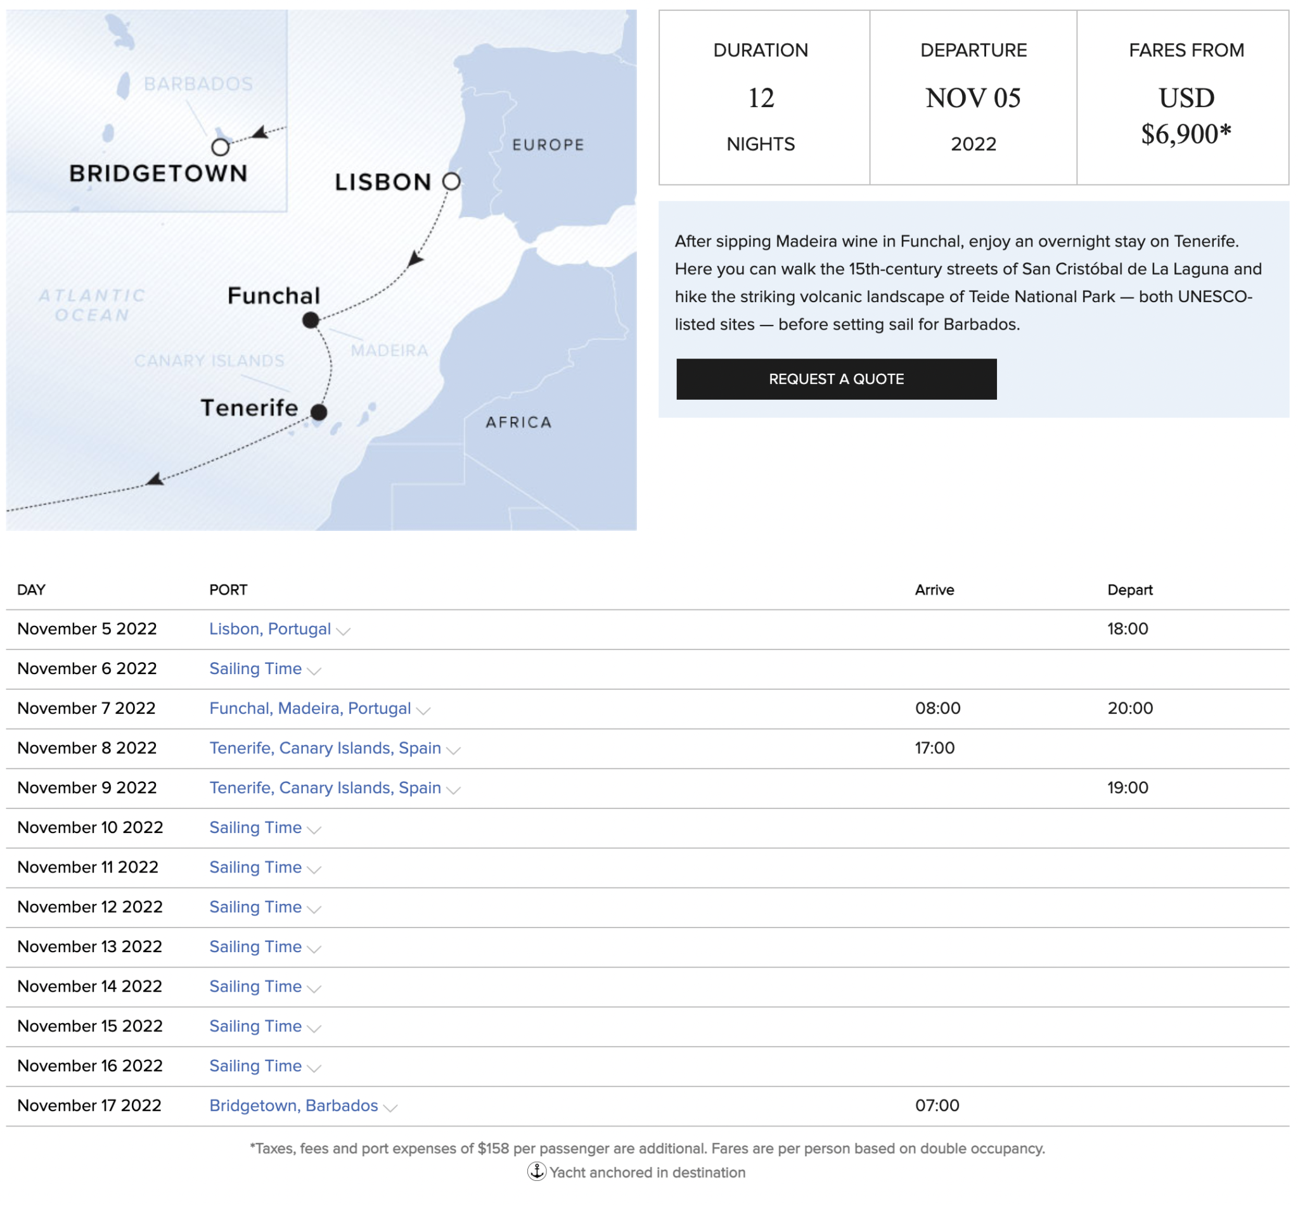
Task: Click the anchor icon in the footnote
Action: (x=536, y=1172)
